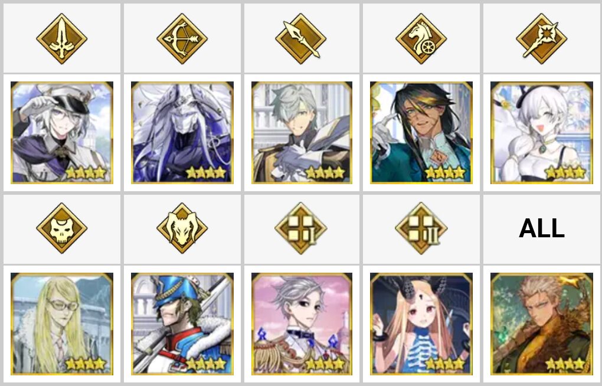Open the silver-haired servant on pink background
This screenshot has height=386, width=602.
tap(302, 324)
